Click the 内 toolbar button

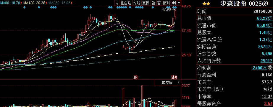[117, 3]
